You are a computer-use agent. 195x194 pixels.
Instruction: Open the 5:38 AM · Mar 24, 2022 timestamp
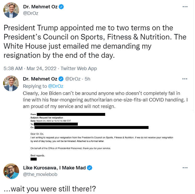pyautogui.click(x=30, y=69)
